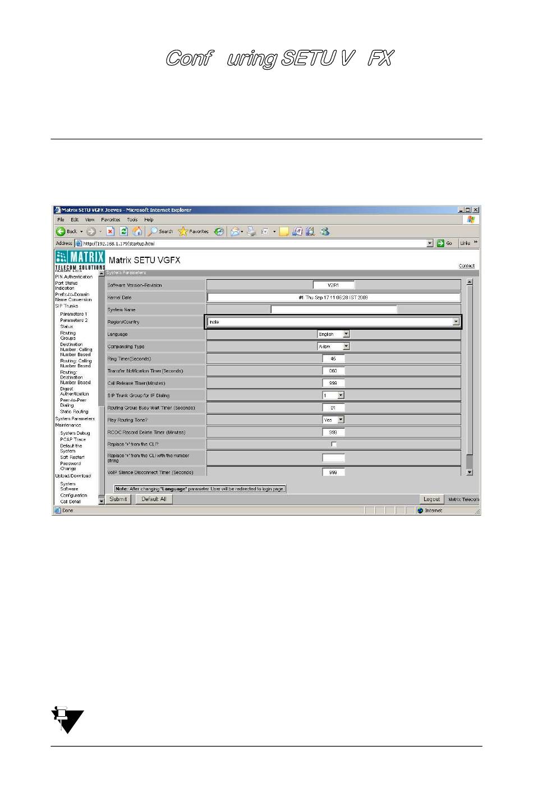Open PIN Authentication in the sidebar
Viewport: 533px width, 787px height.
(74, 277)
